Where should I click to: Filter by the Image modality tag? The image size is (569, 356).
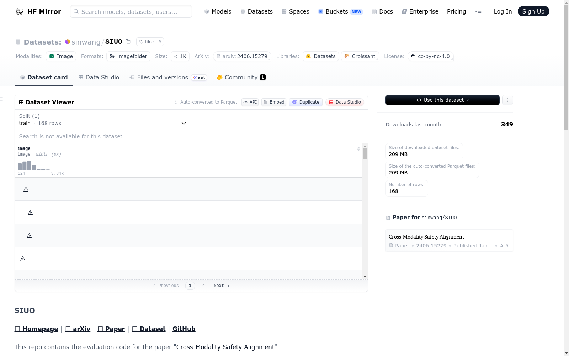click(x=61, y=56)
